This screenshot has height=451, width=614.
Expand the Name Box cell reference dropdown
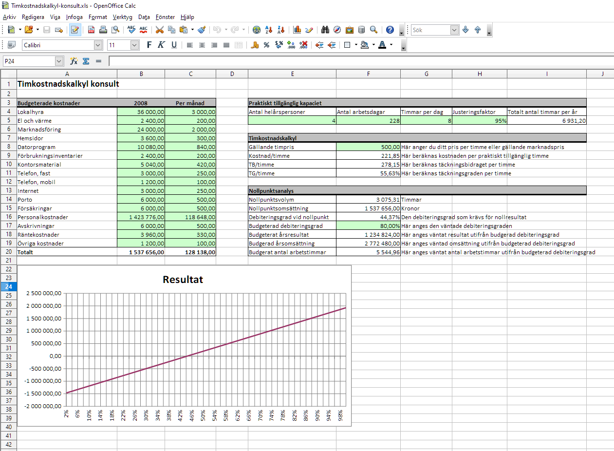[59, 61]
